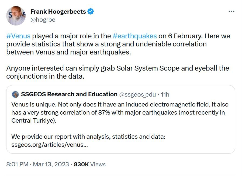Click the @ssgeos_edu handle

[137, 94]
